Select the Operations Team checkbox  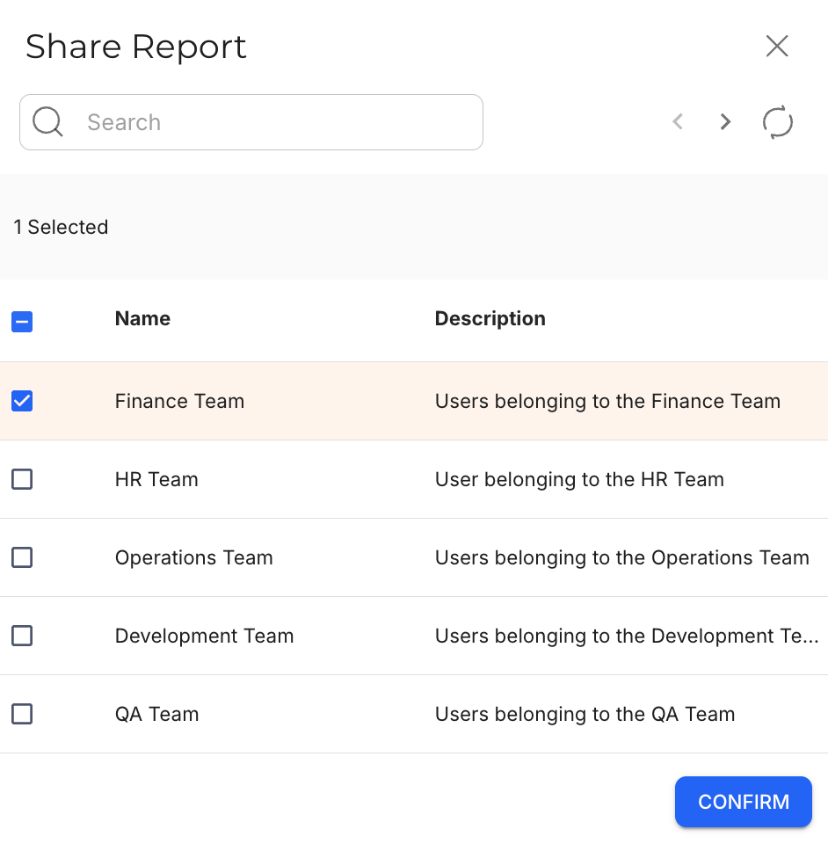pos(22,557)
